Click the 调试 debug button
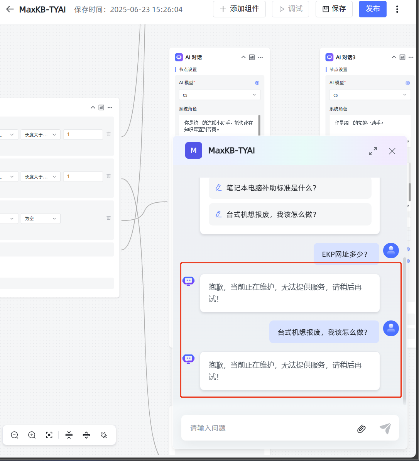The height and width of the screenshot is (461, 419). coord(290,9)
